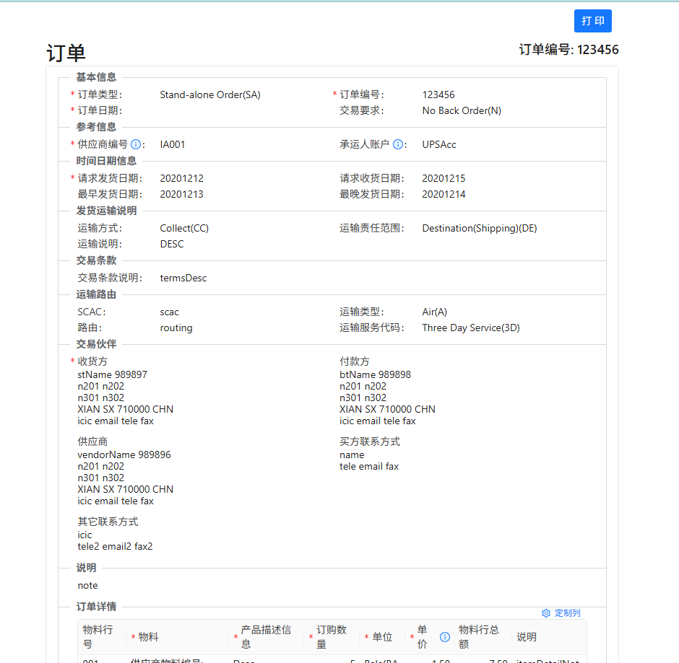Click the 交易要求 value No Back Order(N)
The image size is (679, 663).
click(x=462, y=110)
